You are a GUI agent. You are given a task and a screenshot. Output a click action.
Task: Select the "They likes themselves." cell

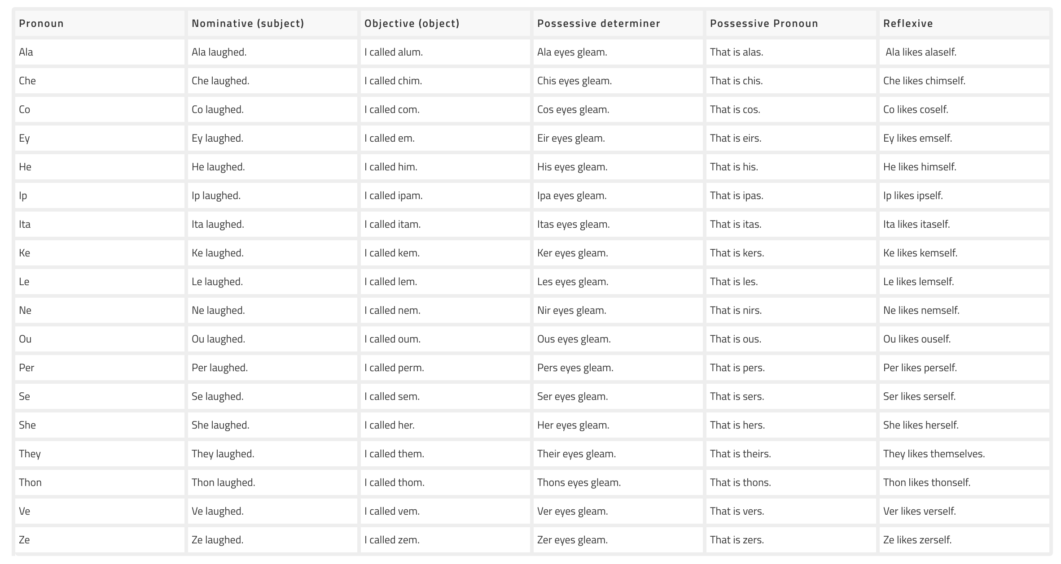coord(934,454)
